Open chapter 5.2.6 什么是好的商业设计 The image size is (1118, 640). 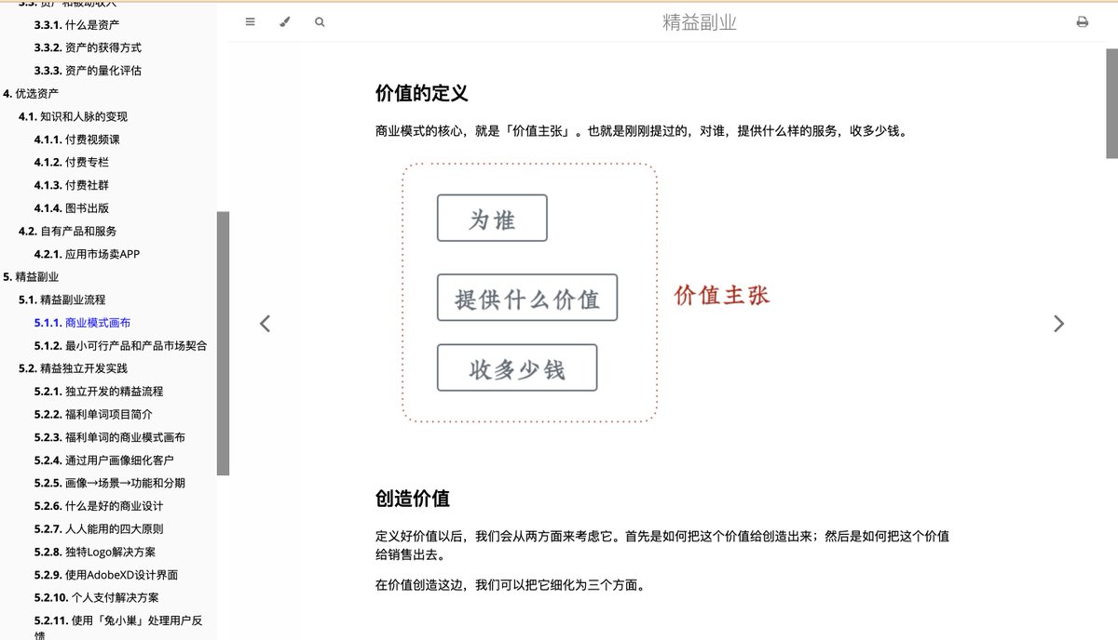coord(98,506)
